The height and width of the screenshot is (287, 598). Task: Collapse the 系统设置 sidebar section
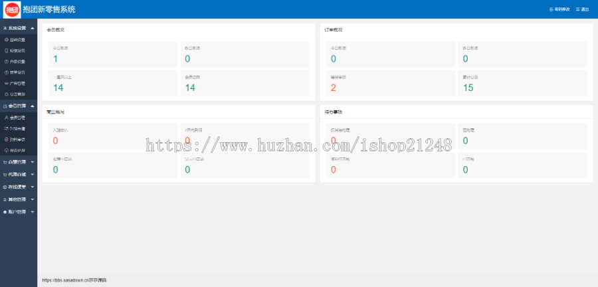(x=19, y=28)
